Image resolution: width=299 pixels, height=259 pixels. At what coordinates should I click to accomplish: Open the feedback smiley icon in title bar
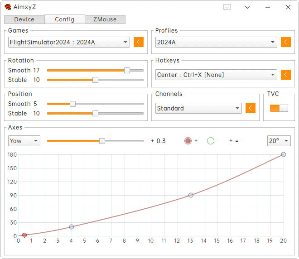tap(227, 7)
